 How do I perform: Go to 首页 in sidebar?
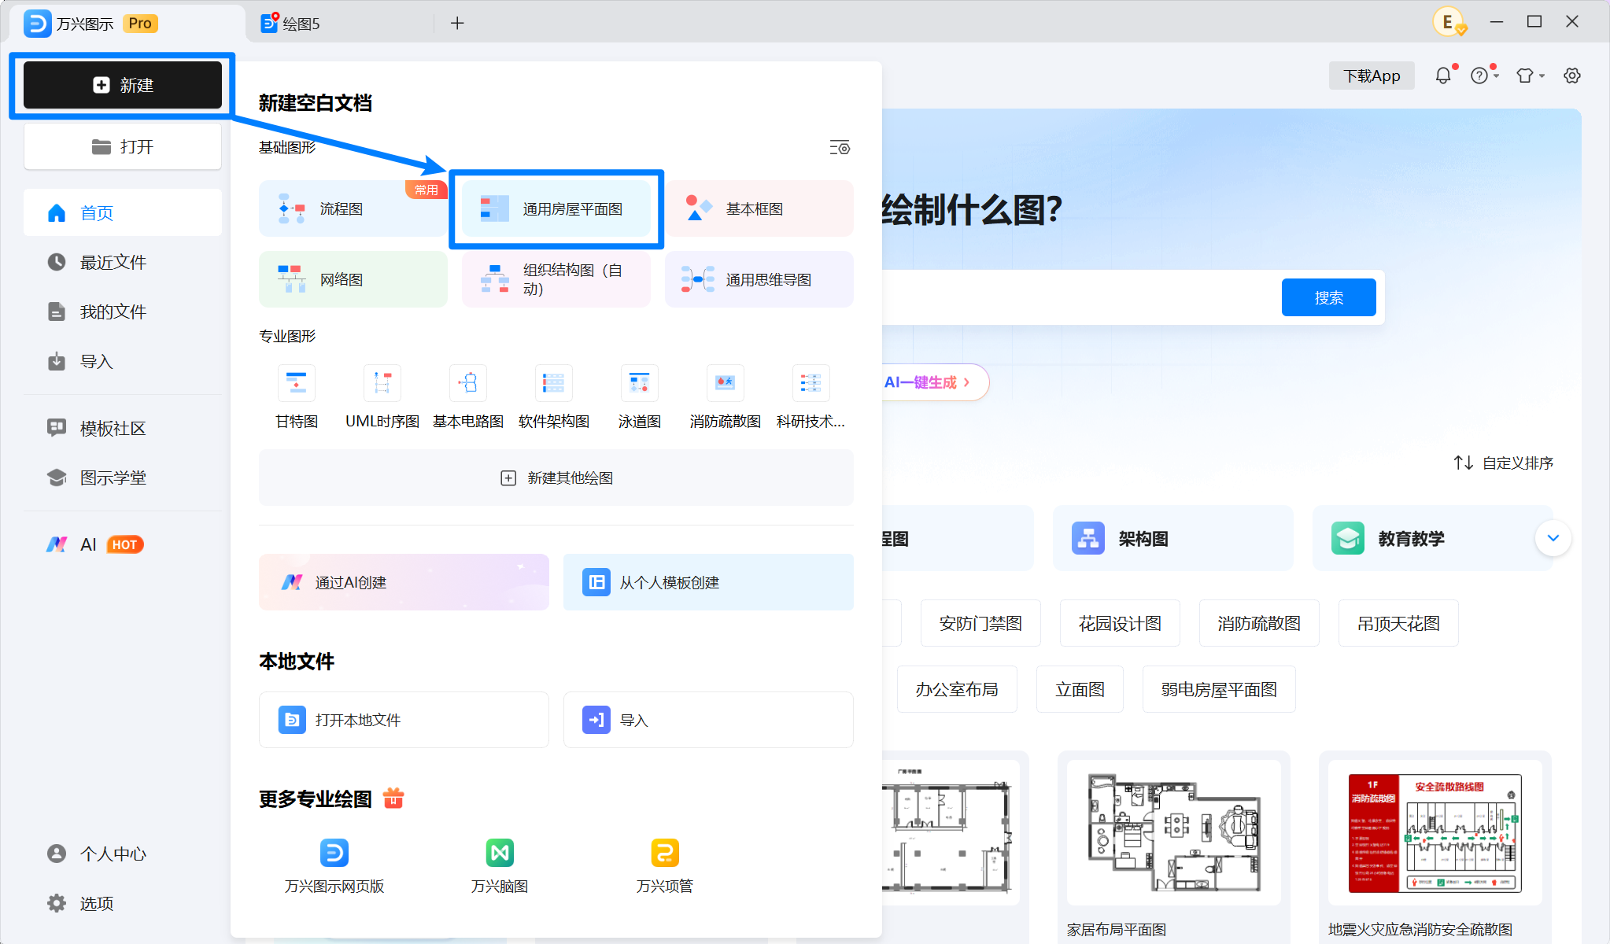[123, 212]
